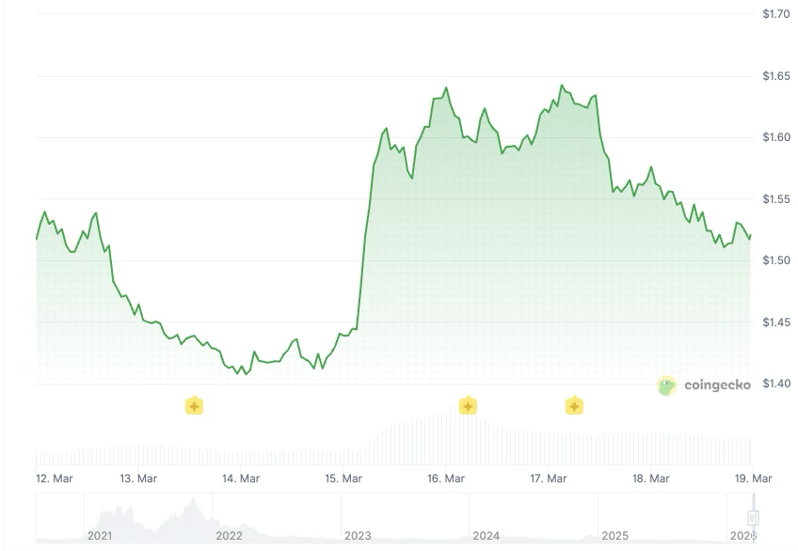This screenshot has width=798, height=551.
Task: Click the 2021 area in the range navigator
Action: click(x=100, y=535)
